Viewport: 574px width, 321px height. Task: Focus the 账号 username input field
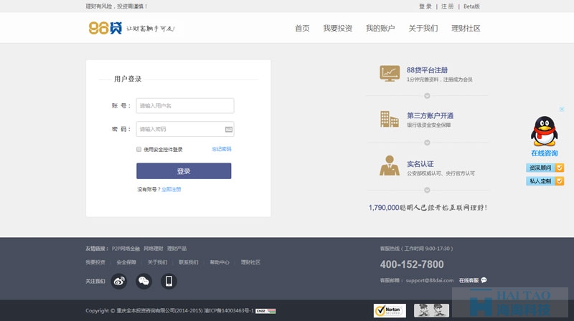pos(185,105)
